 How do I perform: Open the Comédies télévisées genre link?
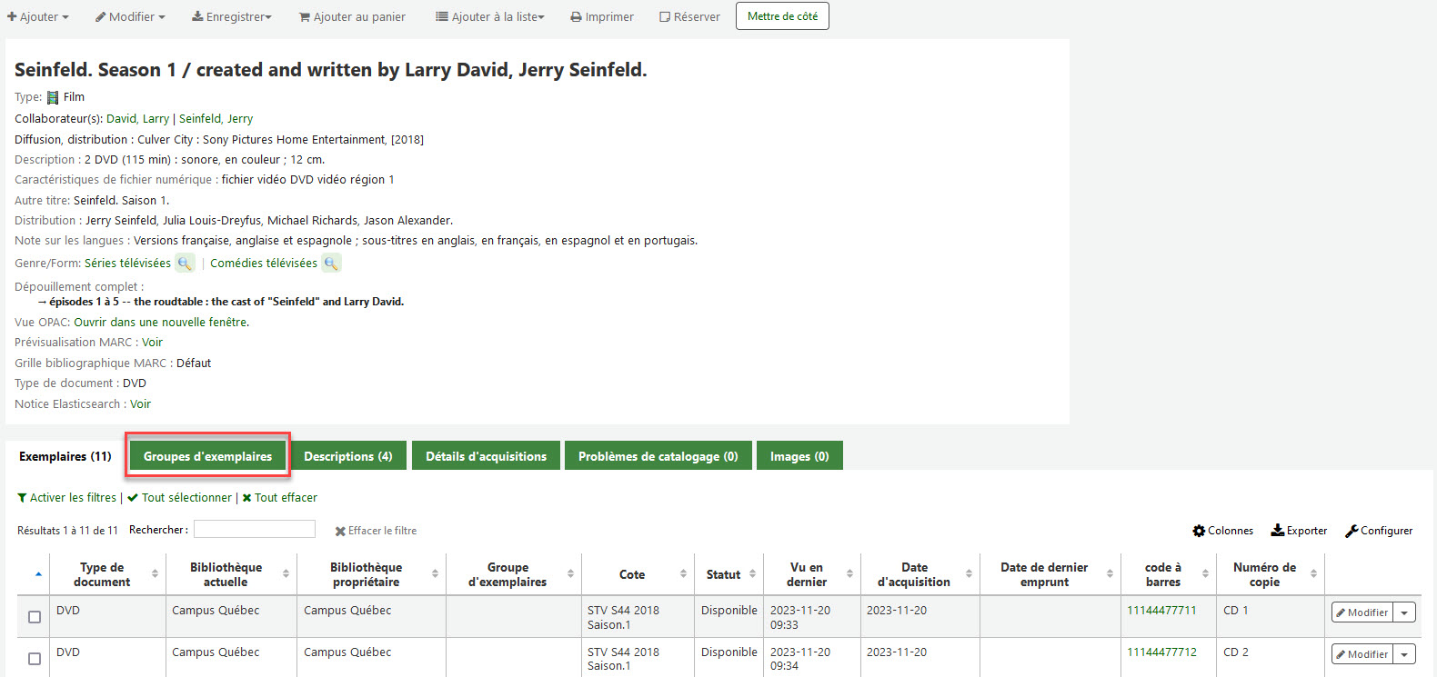click(x=264, y=264)
